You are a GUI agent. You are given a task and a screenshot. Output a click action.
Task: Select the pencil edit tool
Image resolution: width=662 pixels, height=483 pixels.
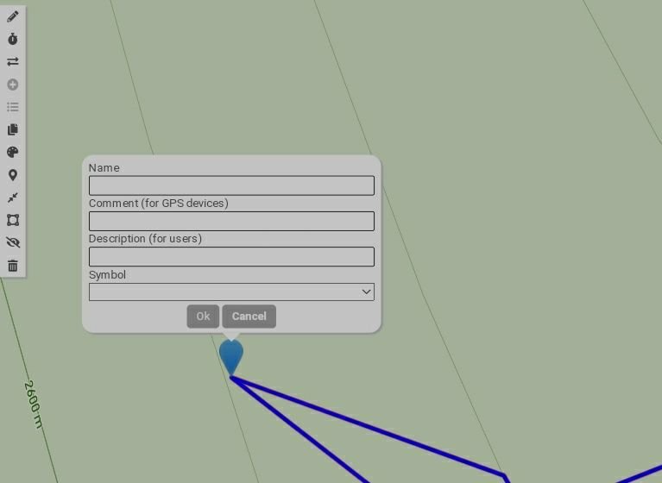coord(13,16)
